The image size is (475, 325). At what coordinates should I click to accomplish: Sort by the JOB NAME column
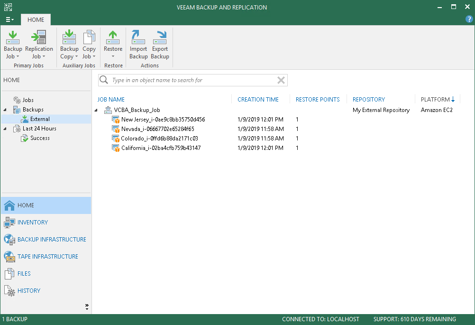(x=111, y=100)
